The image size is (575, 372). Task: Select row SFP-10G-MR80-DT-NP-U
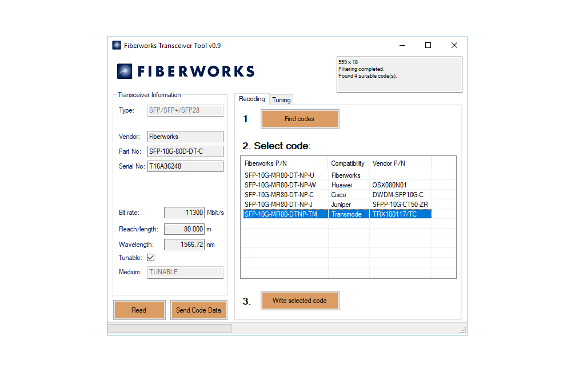[x=337, y=175]
